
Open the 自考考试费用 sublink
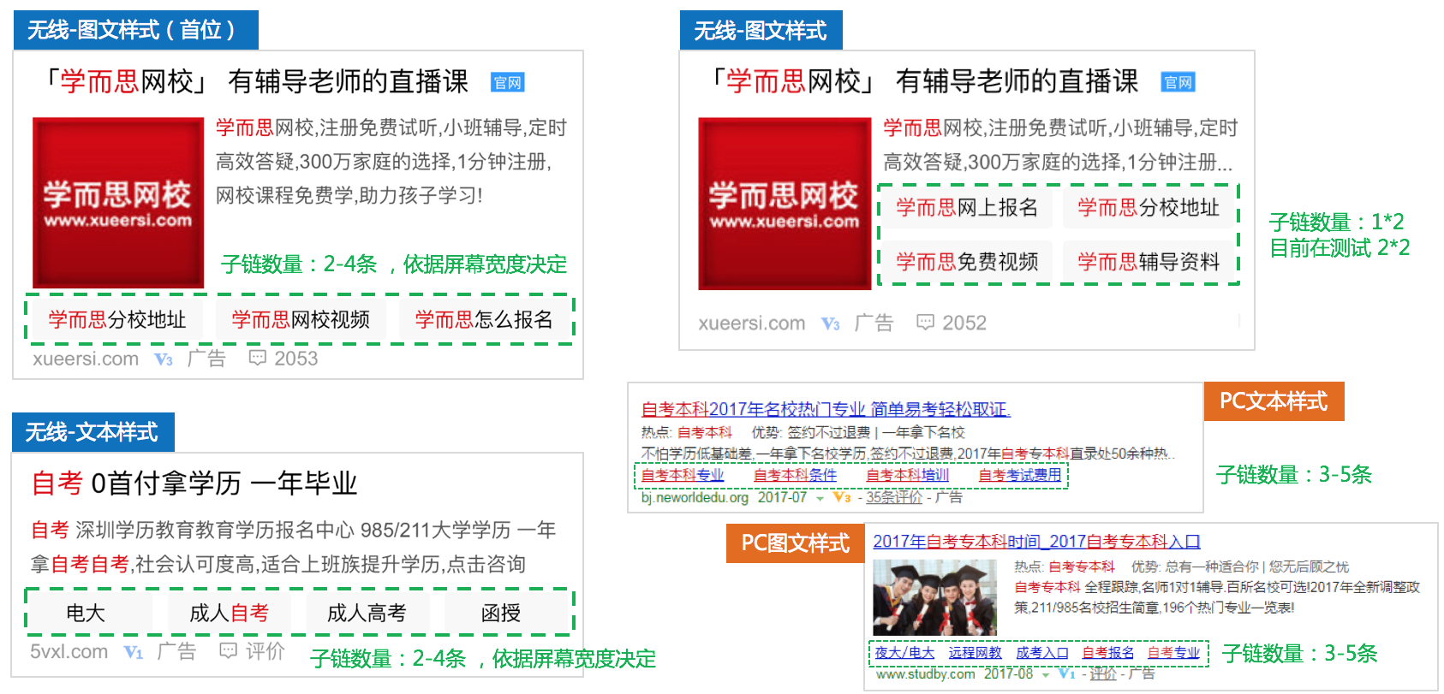1019,475
